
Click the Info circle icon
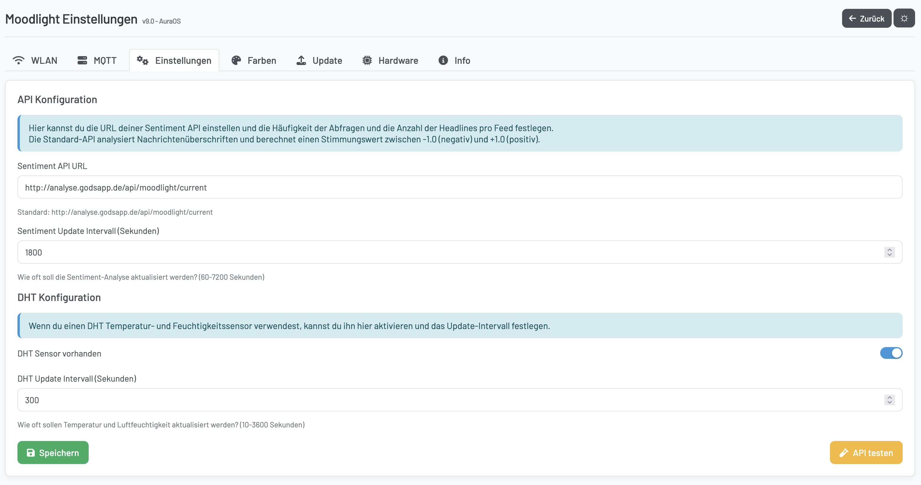click(x=443, y=60)
